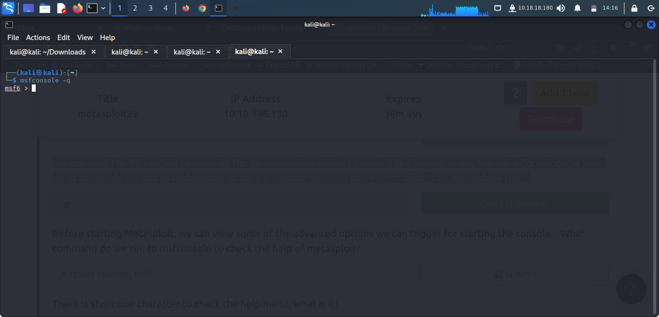Open the Actions menu

[38, 38]
